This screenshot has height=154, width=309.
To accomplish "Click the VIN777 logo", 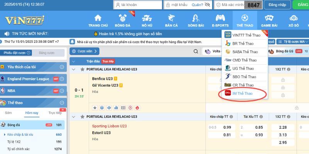I will (24, 20).
